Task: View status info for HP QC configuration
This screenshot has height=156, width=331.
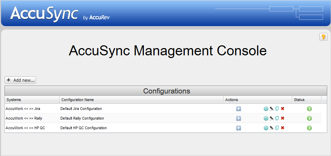Action: click(309, 128)
